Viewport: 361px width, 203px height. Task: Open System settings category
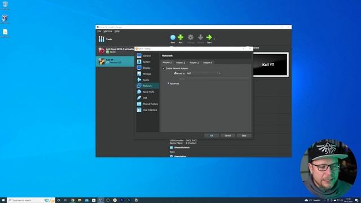pos(147,62)
